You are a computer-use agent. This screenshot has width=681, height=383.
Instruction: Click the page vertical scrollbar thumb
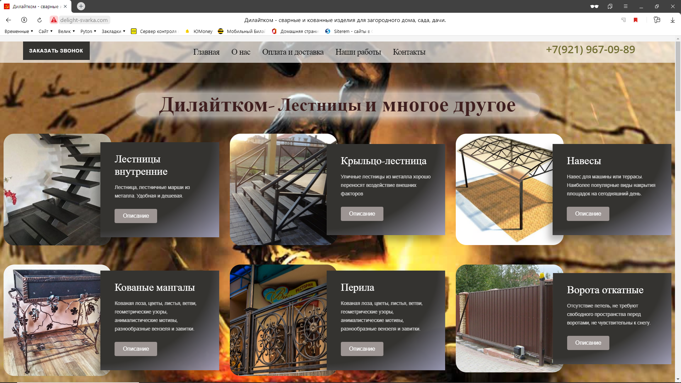[678, 76]
